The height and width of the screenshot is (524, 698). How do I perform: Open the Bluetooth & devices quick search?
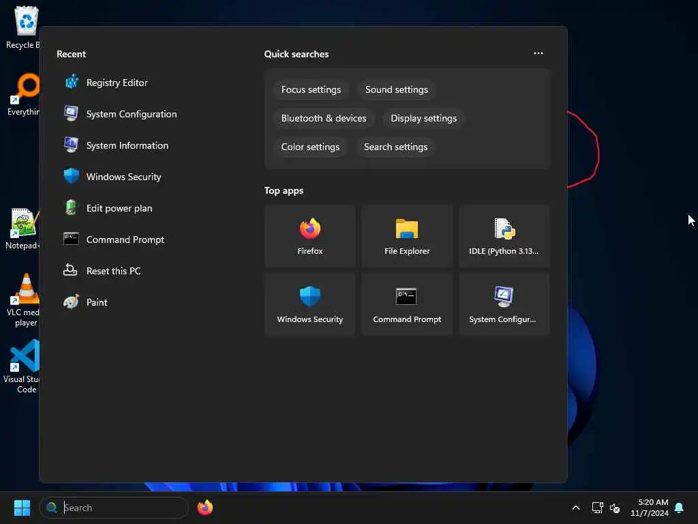[324, 118]
